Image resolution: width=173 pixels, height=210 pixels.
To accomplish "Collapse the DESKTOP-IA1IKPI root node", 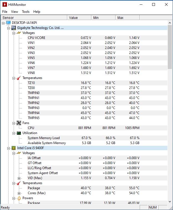I will (x=3, y=23).
